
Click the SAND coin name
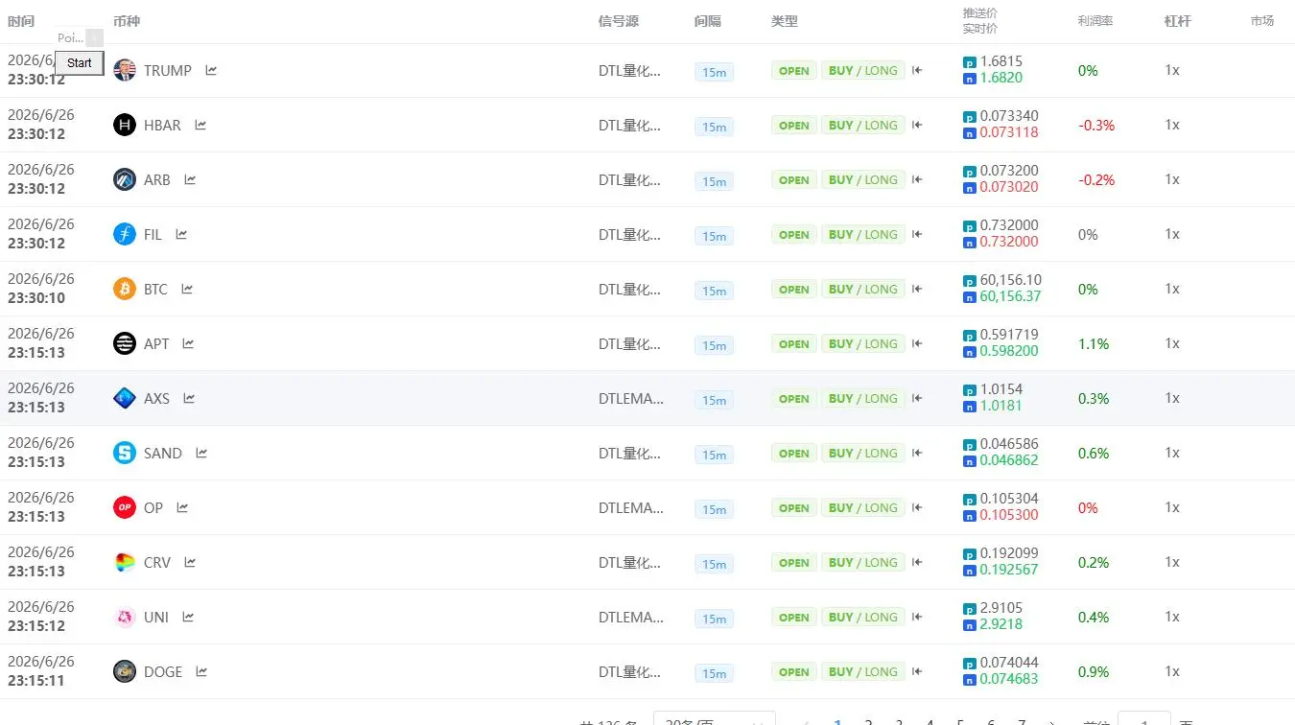coord(163,453)
